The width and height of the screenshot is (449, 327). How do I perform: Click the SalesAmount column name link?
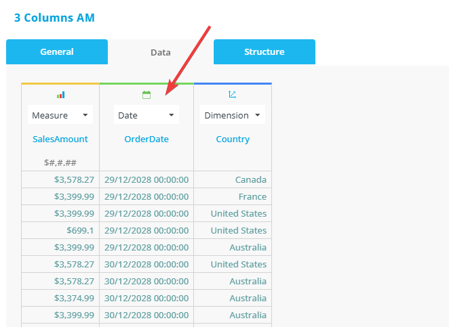click(60, 139)
